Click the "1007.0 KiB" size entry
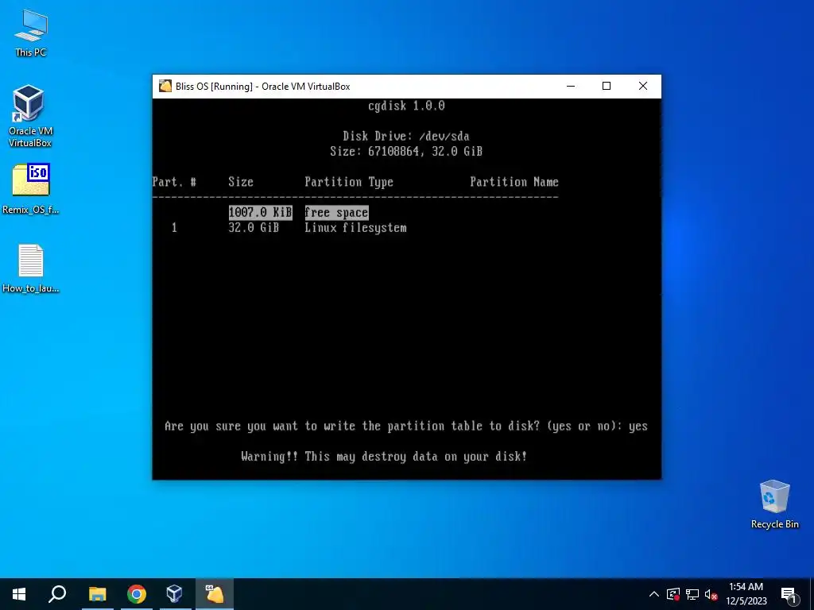This screenshot has height=610, width=814. tap(261, 212)
